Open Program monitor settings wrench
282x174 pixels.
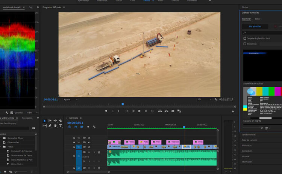click(x=216, y=100)
